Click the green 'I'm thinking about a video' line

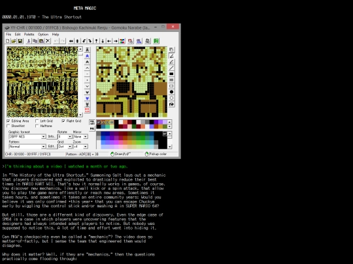click(65, 166)
